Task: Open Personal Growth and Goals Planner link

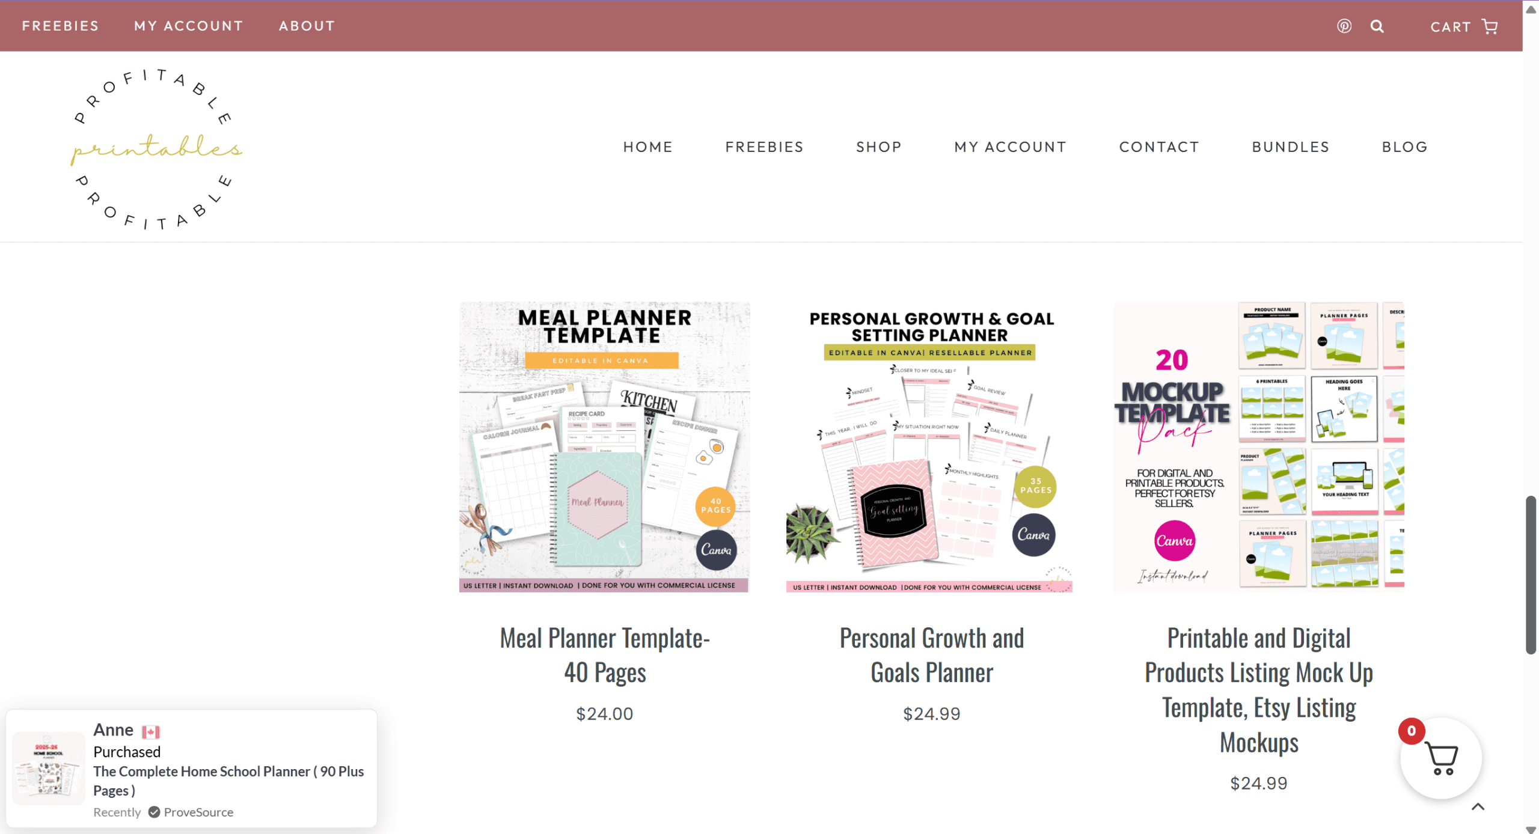Action: tap(931, 655)
